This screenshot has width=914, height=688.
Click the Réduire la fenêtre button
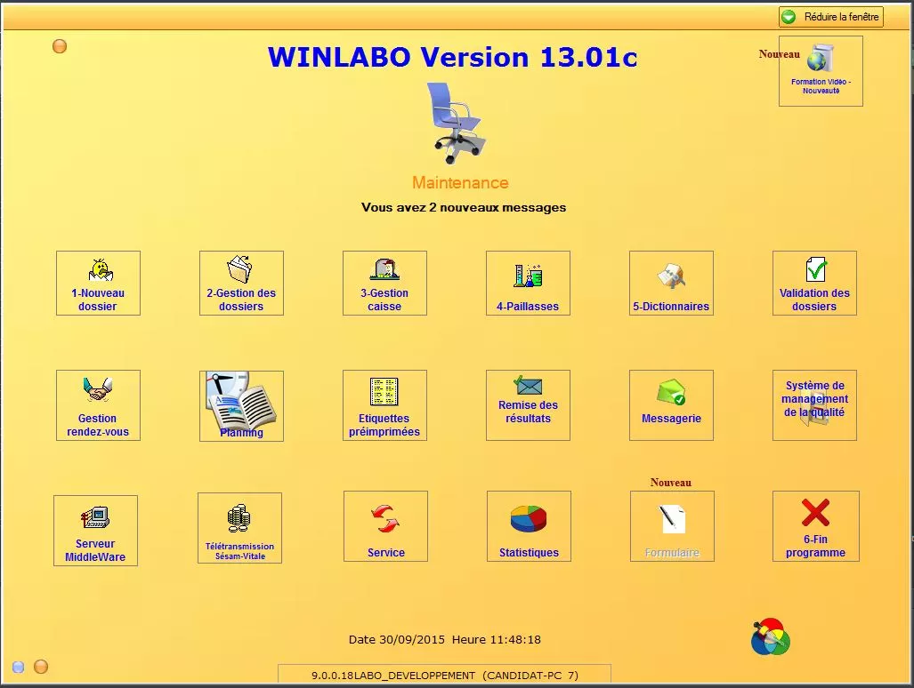pos(831,17)
